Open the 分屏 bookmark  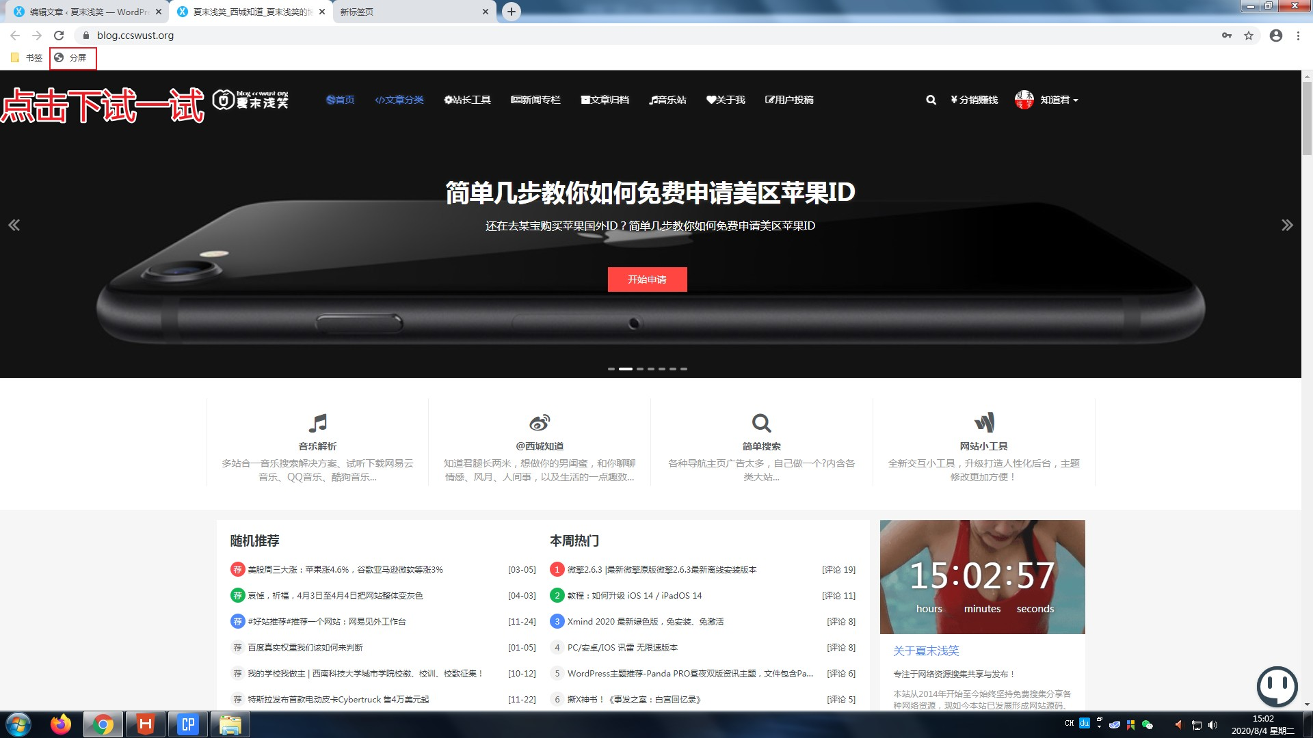pyautogui.click(x=72, y=58)
